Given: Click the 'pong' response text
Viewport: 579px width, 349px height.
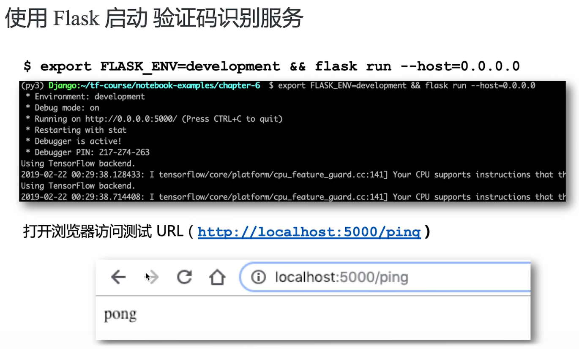Looking at the screenshot, I should click(120, 315).
